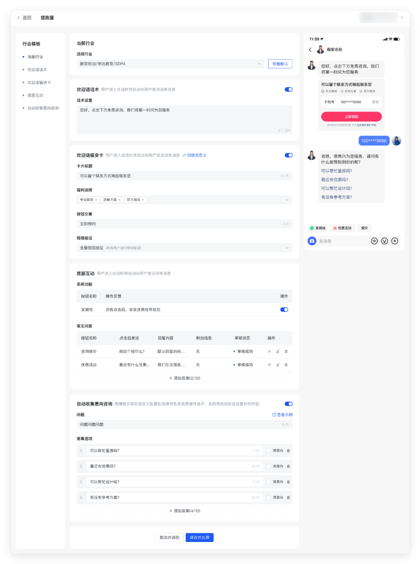Toggle the 自动收集意向咨询 switch
Image resolution: width=420 pixels, height=564 pixels.
click(x=289, y=404)
